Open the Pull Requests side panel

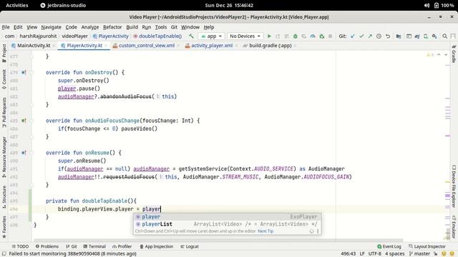(4, 113)
